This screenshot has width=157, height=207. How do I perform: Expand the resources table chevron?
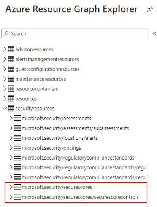click(x=5, y=98)
